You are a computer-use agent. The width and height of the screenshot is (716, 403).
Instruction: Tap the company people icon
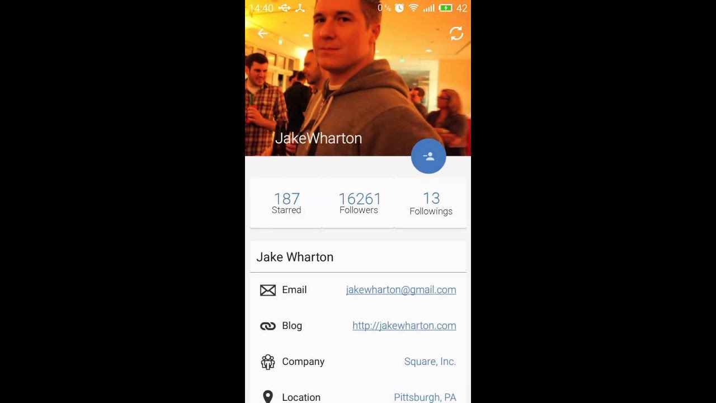268,362
